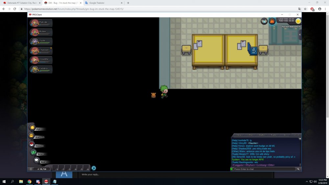The height and width of the screenshot is (185, 329).
Task: Open the Backpack menu icon
Action: point(32,136)
